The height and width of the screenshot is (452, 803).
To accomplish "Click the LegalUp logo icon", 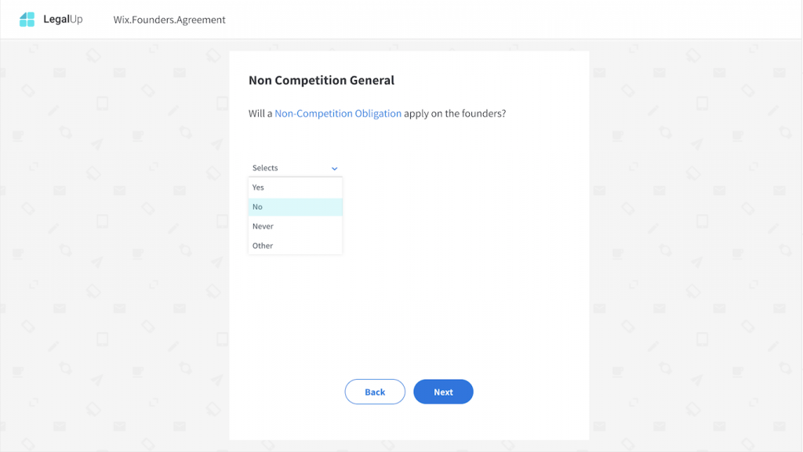I will coord(27,20).
